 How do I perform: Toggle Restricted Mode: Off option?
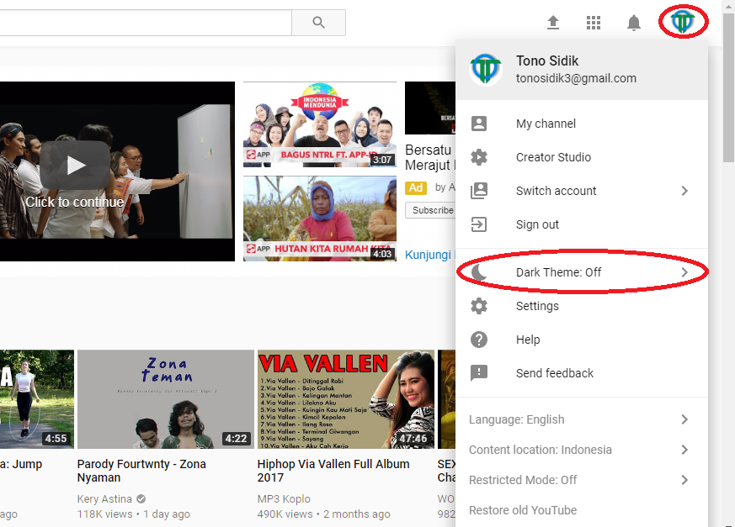pos(582,480)
